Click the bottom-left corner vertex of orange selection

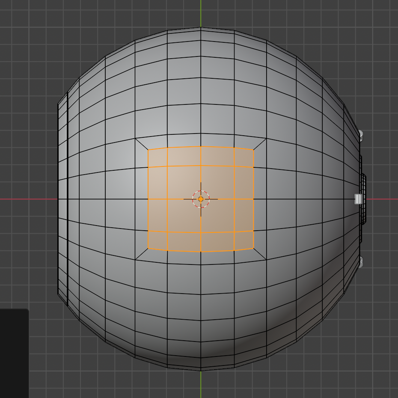pyautogui.click(x=148, y=248)
